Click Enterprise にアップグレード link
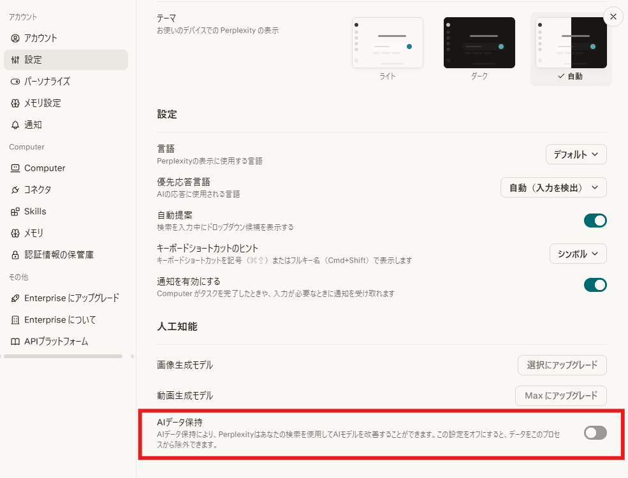 66,298
